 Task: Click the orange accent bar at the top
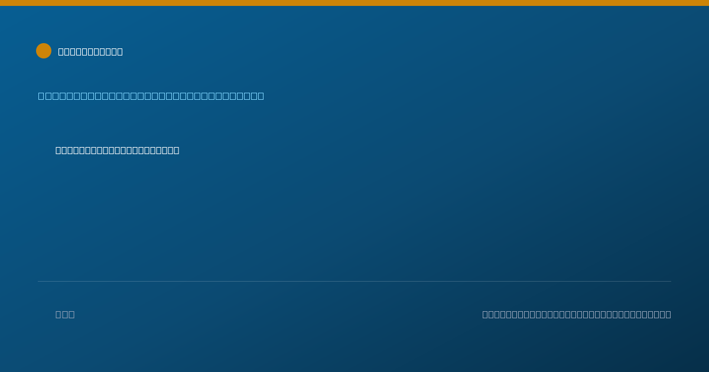point(354,3)
